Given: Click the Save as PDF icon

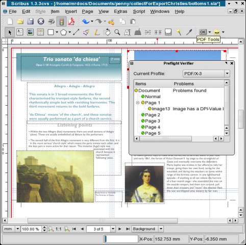Looking at the screenshot, I should point(71,21).
